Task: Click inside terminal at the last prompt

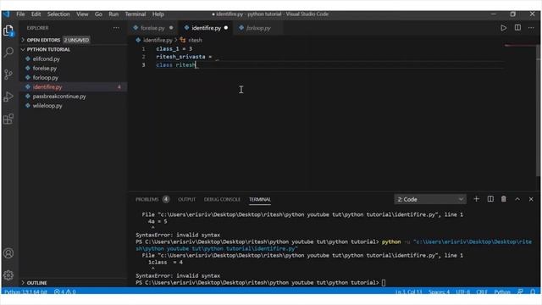Action: (384, 282)
